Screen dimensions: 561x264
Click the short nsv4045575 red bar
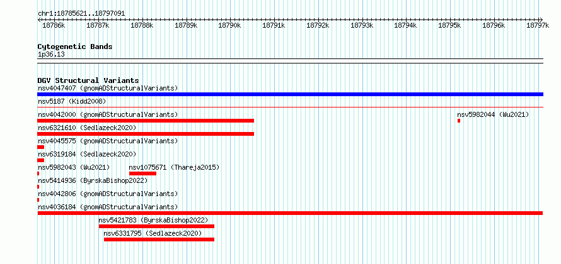point(41,147)
